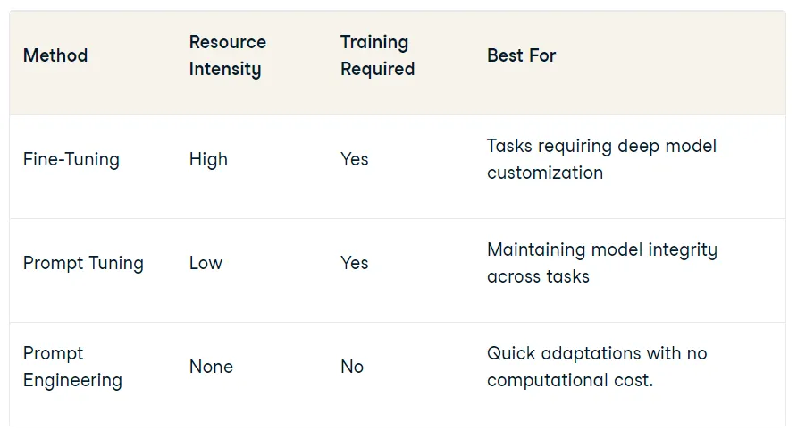Click the text 'Tasks requiring deep model'
This screenshot has height=431, width=797.
click(601, 146)
